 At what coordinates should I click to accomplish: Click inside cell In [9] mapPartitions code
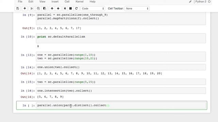tap(121, 18)
